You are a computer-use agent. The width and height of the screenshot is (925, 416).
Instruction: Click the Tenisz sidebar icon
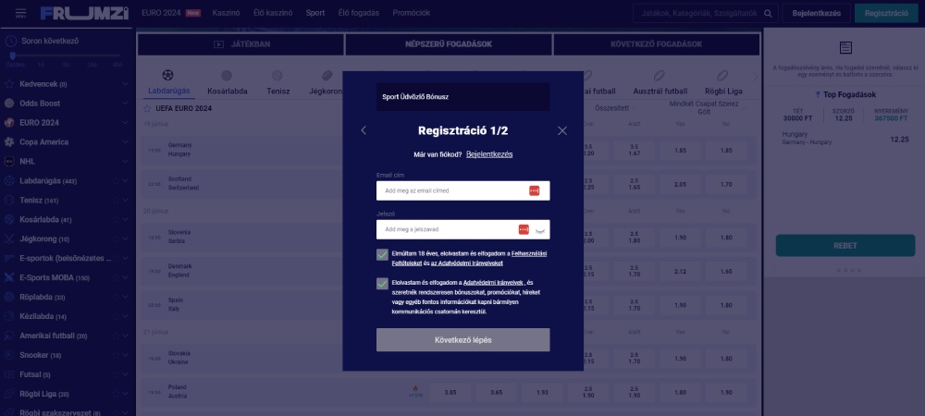(x=9, y=201)
